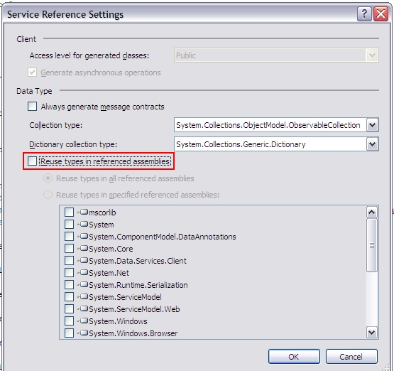Check the System.ServiceModel.Web checkbox
394x371 pixels.
69,308
